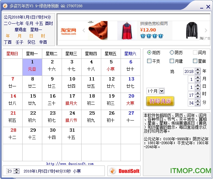Enable the 星宿 checkbox
Viewport: 213px width, 179px height.
(x=195, y=61)
